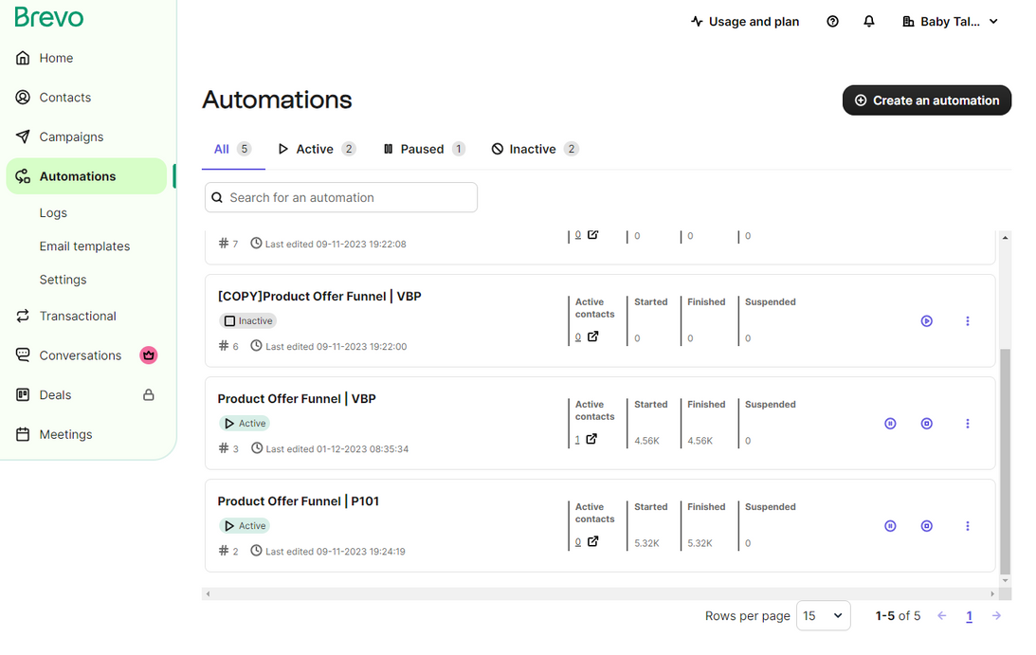Viewport: 1036px width, 655px height.
Task: Open Usage and plan
Action: click(745, 22)
